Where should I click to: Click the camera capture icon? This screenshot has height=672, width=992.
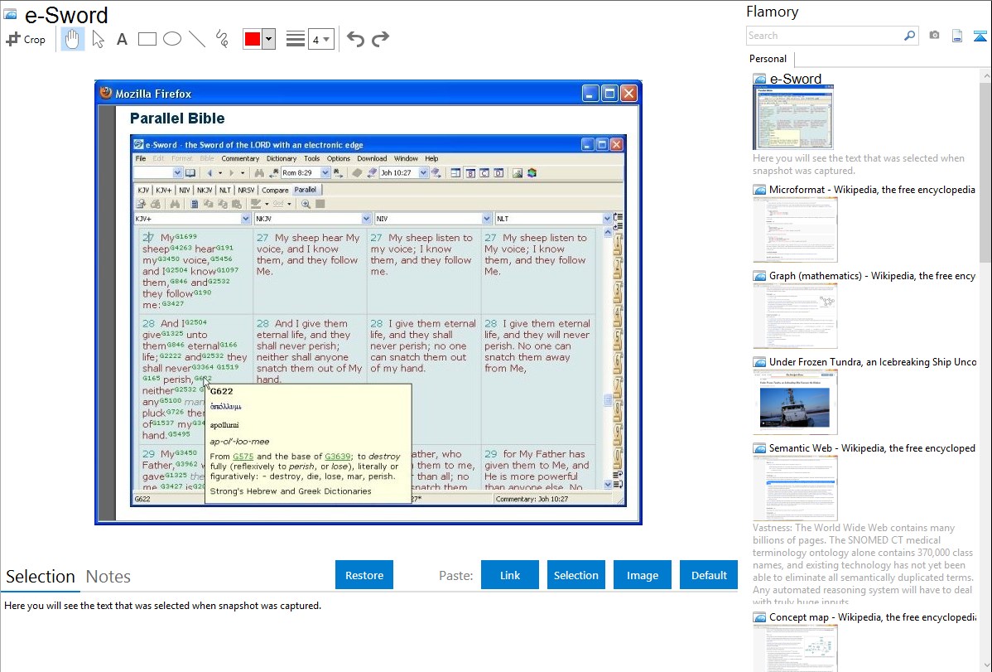click(934, 36)
